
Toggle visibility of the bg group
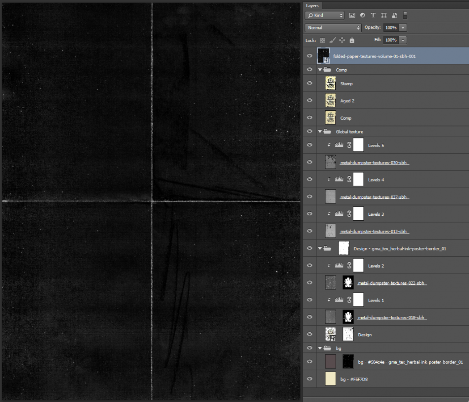(309, 348)
